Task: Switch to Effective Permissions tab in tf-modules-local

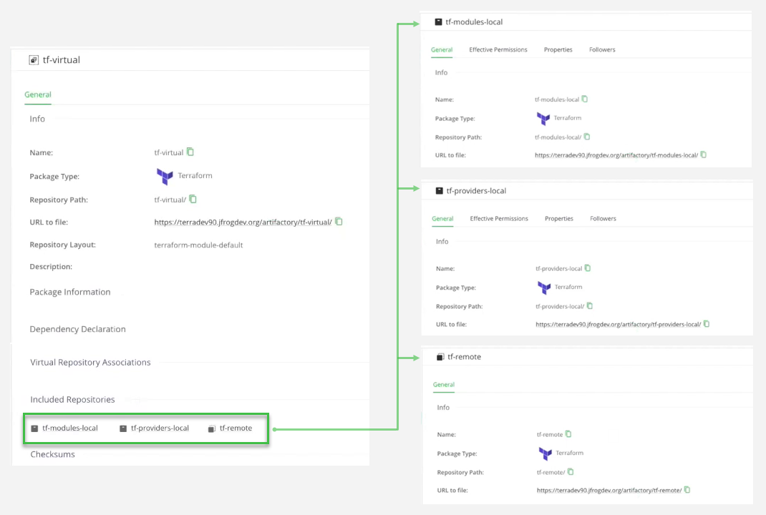Action: tap(498, 50)
